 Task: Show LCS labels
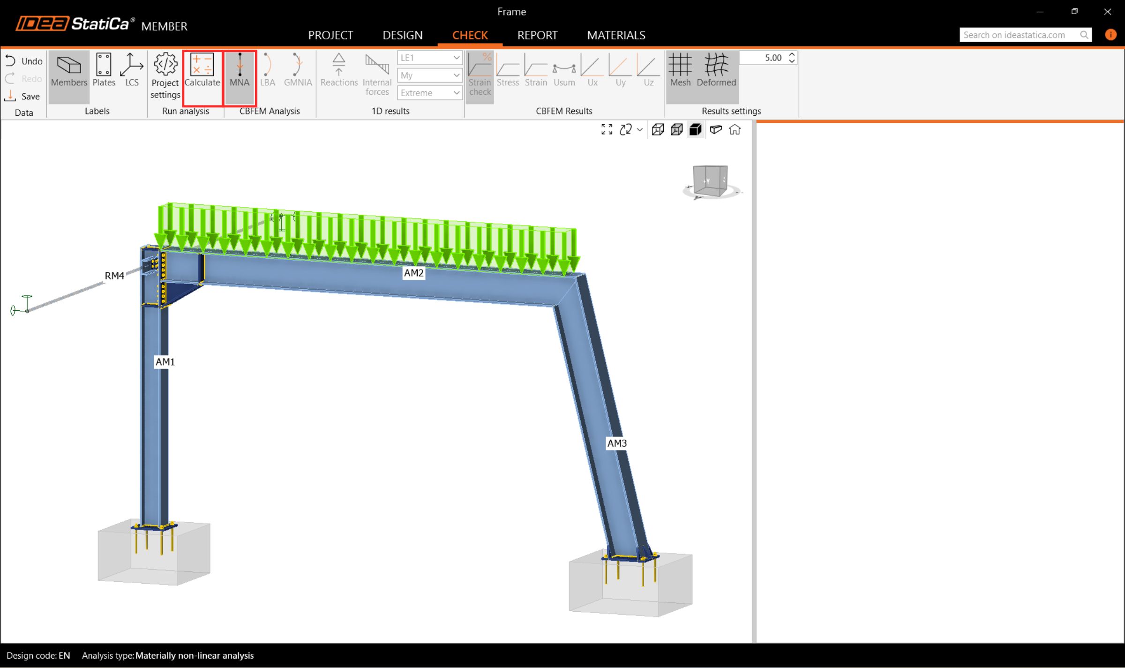click(132, 70)
